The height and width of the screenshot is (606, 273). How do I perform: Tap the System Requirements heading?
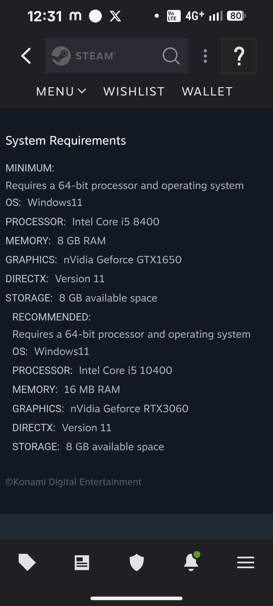(x=66, y=141)
